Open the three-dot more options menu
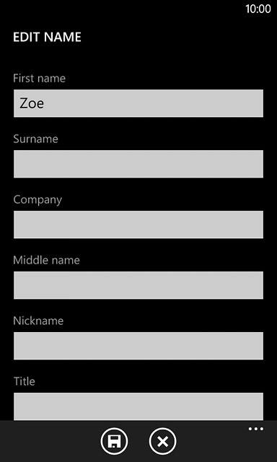 tap(256, 429)
